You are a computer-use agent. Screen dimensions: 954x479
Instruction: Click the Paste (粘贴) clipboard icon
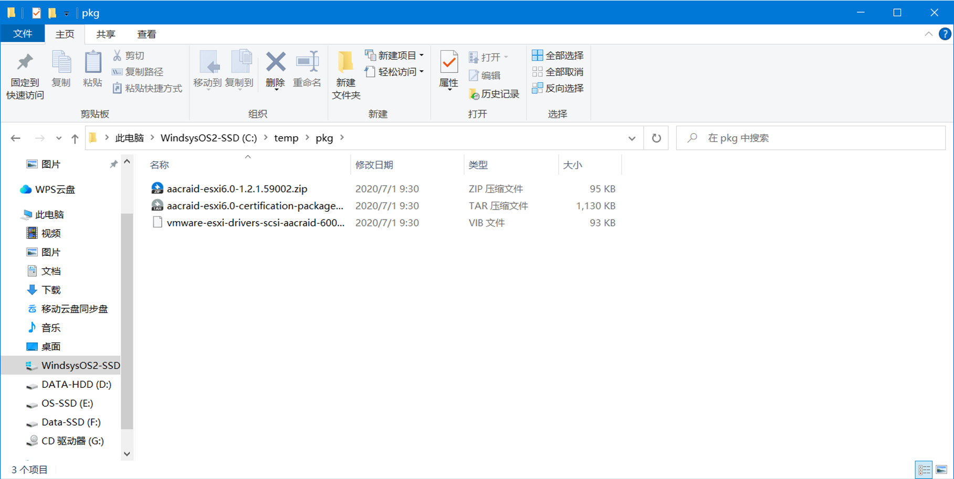pyautogui.click(x=92, y=63)
